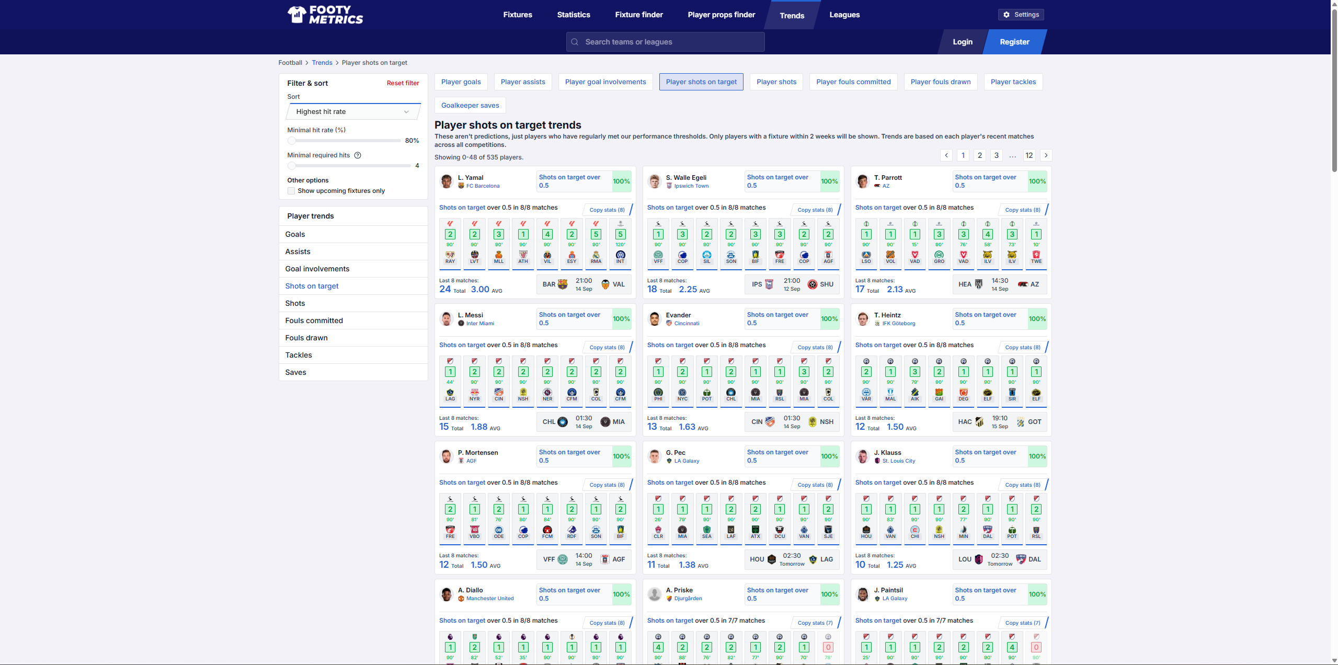Click the Nashville crest next to NSH fixture
Screen dimensions: 1338x665
tap(813, 422)
